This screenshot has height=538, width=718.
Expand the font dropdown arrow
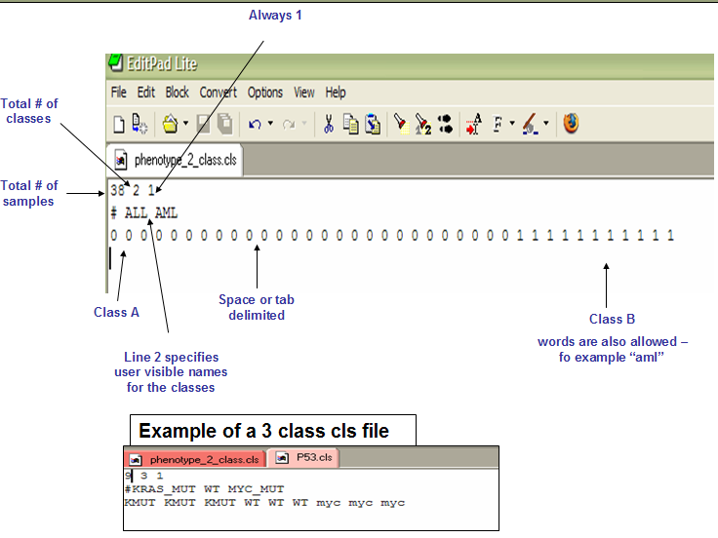pyautogui.click(x=512, y=123)
